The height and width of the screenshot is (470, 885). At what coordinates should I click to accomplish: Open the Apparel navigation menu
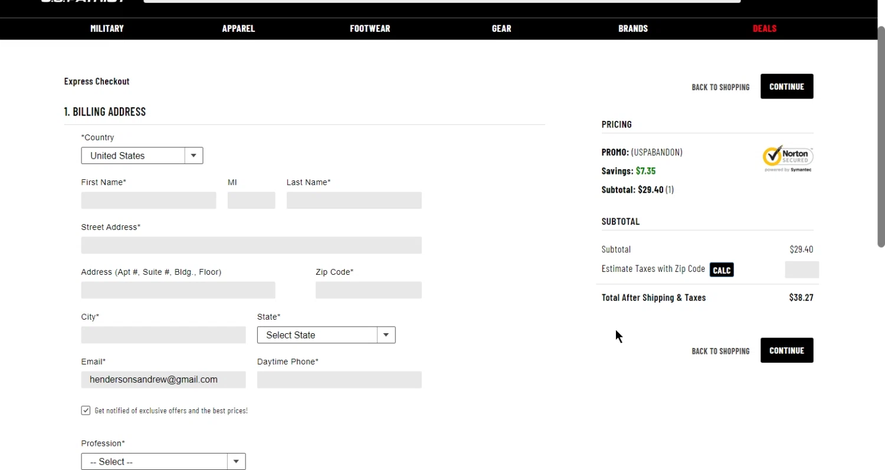[x=238, y=28]
